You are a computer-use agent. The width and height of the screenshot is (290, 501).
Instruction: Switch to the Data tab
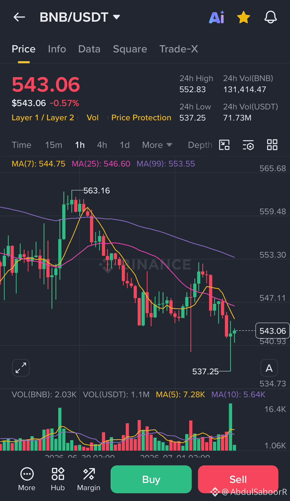click(x=89, y=49)
